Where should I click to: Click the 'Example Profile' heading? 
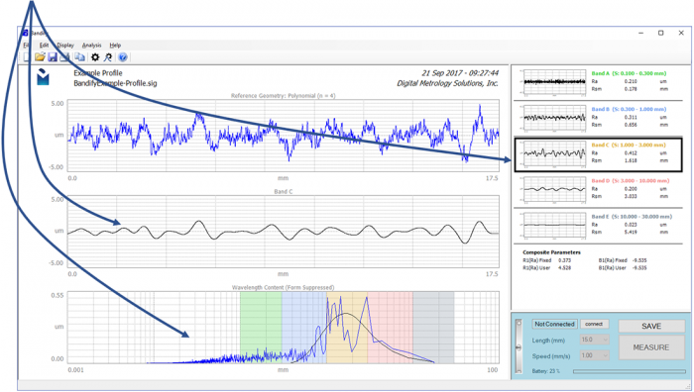(x=98, y=73)
